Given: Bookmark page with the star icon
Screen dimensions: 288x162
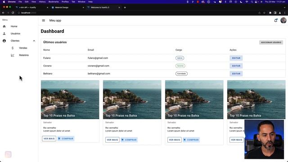Looking at the screenshot, I should pyautogui.click(x=264, y=13).
